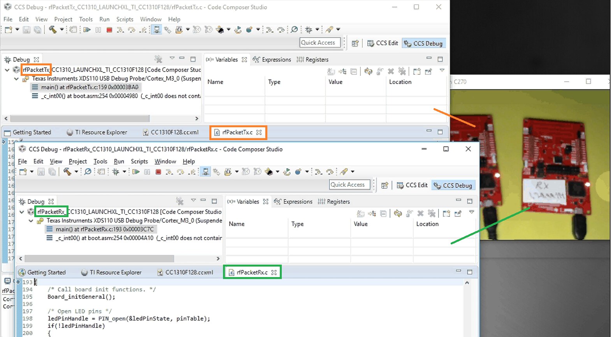Image resolution: width=611 pixels, height=337 pixels.
Task: Click Step Into in the rfPacketTx window toolbar
Action: point(120,30)
